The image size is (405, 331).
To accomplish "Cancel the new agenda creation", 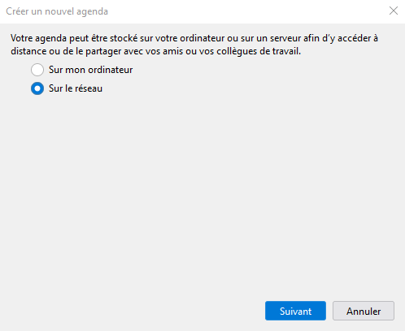I will [364, 311].
